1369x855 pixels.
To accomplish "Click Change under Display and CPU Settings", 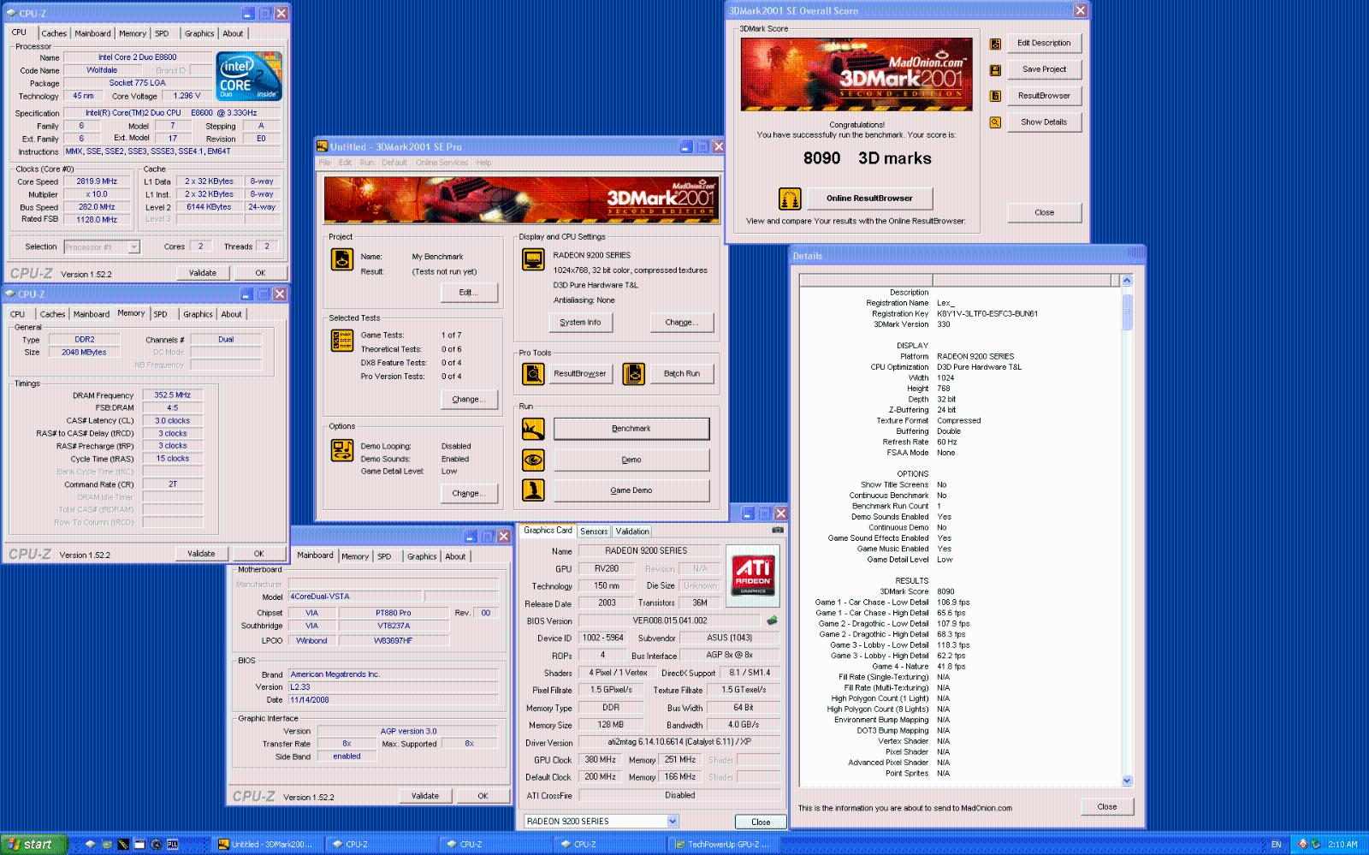I will pos(682,323).
